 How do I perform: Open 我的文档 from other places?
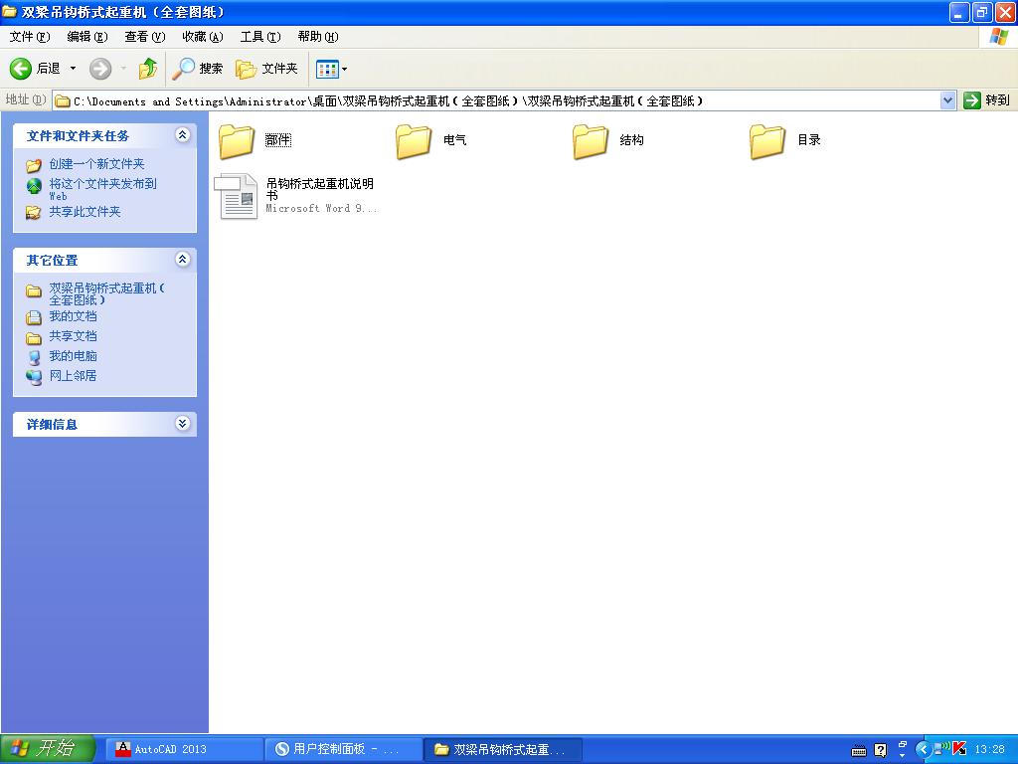tap(73, 316)
